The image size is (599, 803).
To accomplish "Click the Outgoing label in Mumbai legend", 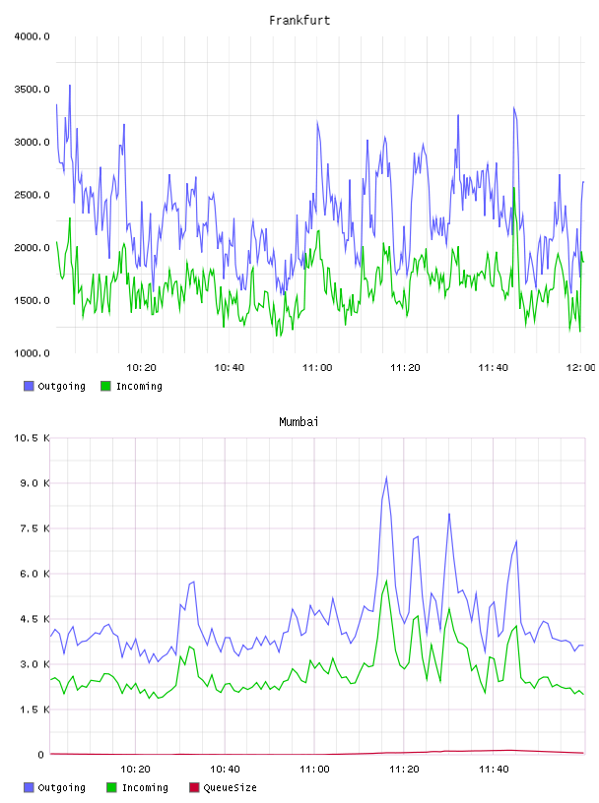I will pos(61,787).
